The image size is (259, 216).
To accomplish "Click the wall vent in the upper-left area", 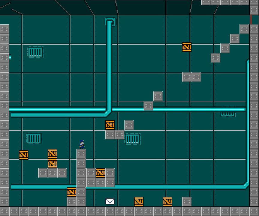I will click(35, 52).
